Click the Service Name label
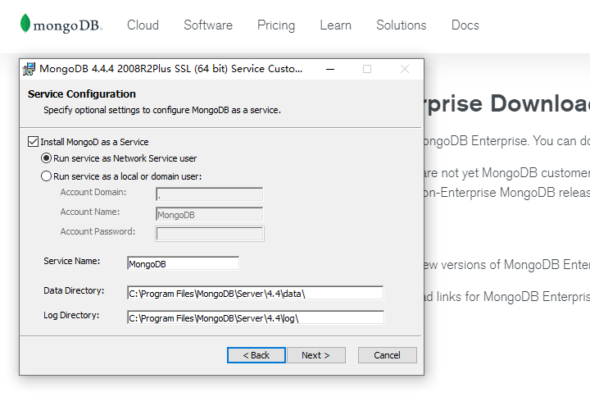The width and height of the screenshot is (590, 397). [72, 261]
